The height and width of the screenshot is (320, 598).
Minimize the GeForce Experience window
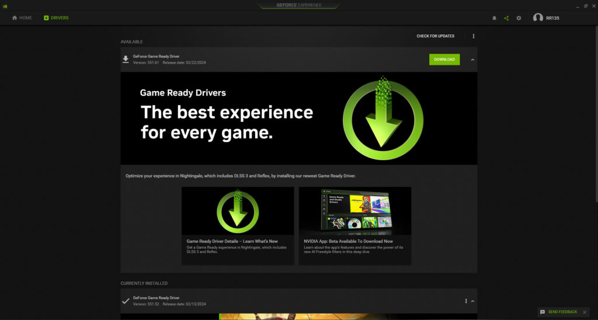coord(578,6)
